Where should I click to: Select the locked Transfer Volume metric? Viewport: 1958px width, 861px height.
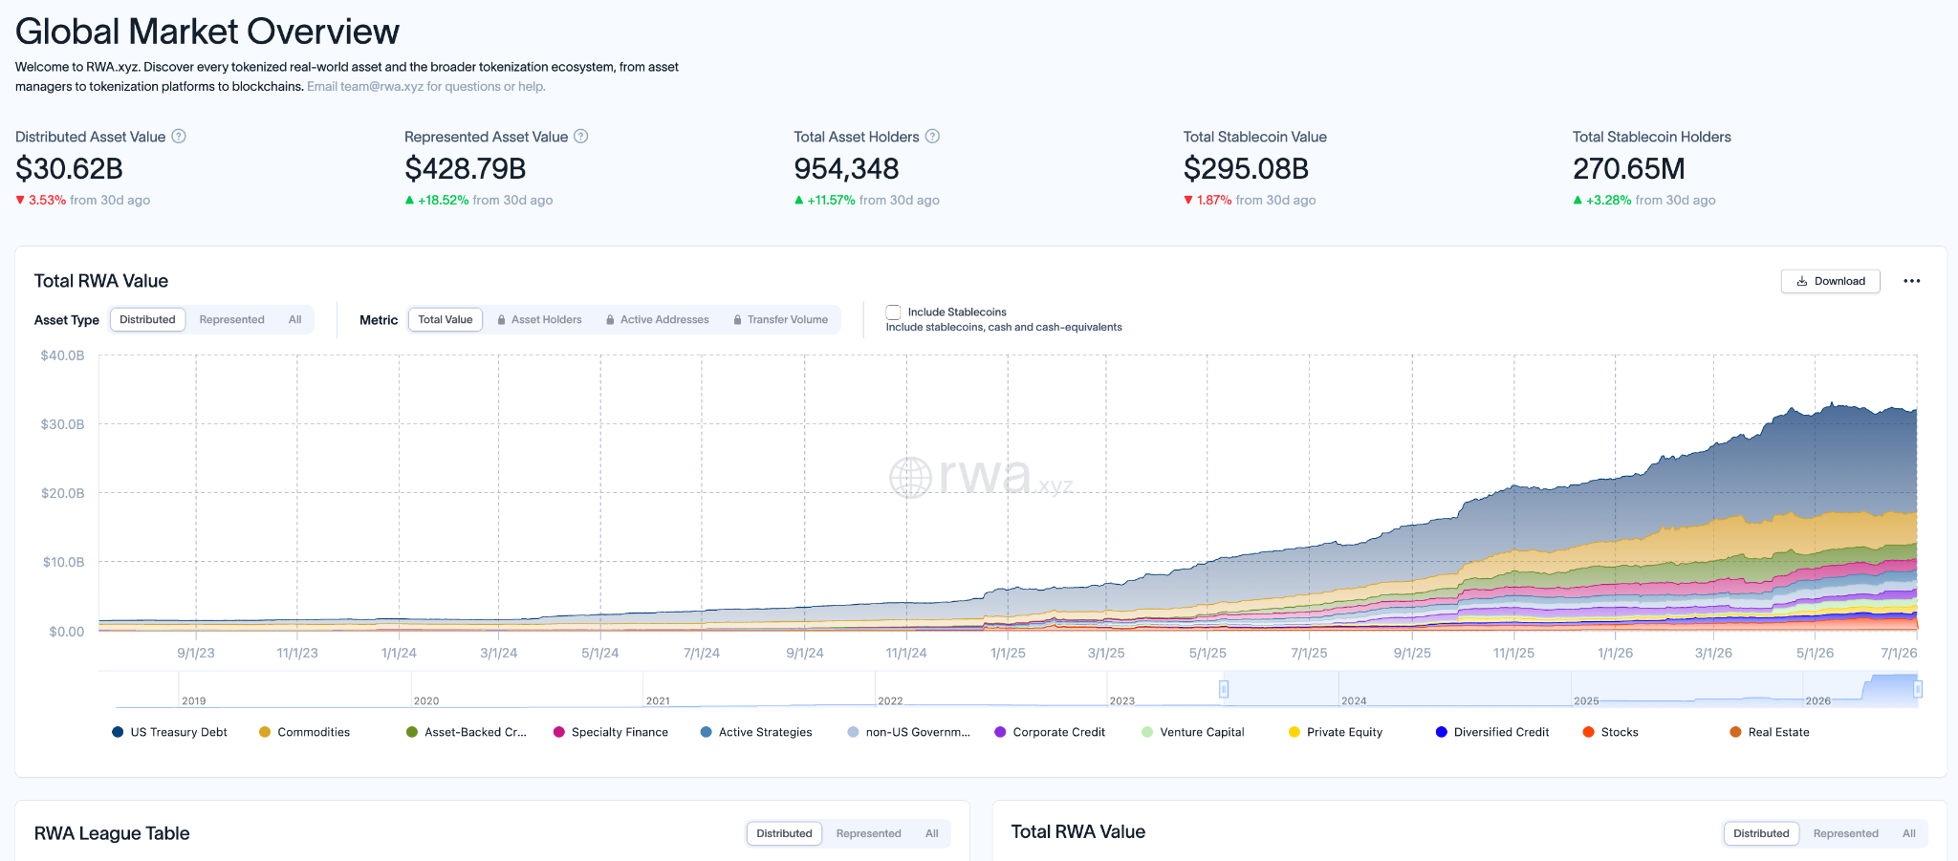780,320
